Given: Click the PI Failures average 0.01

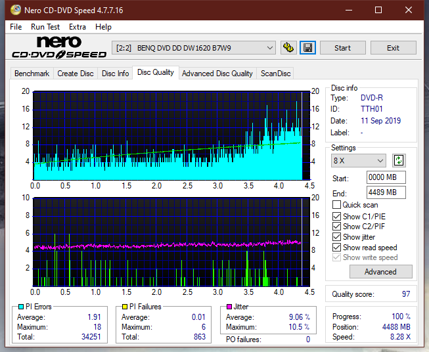Looking at the screenshot, I should point(198,317).
